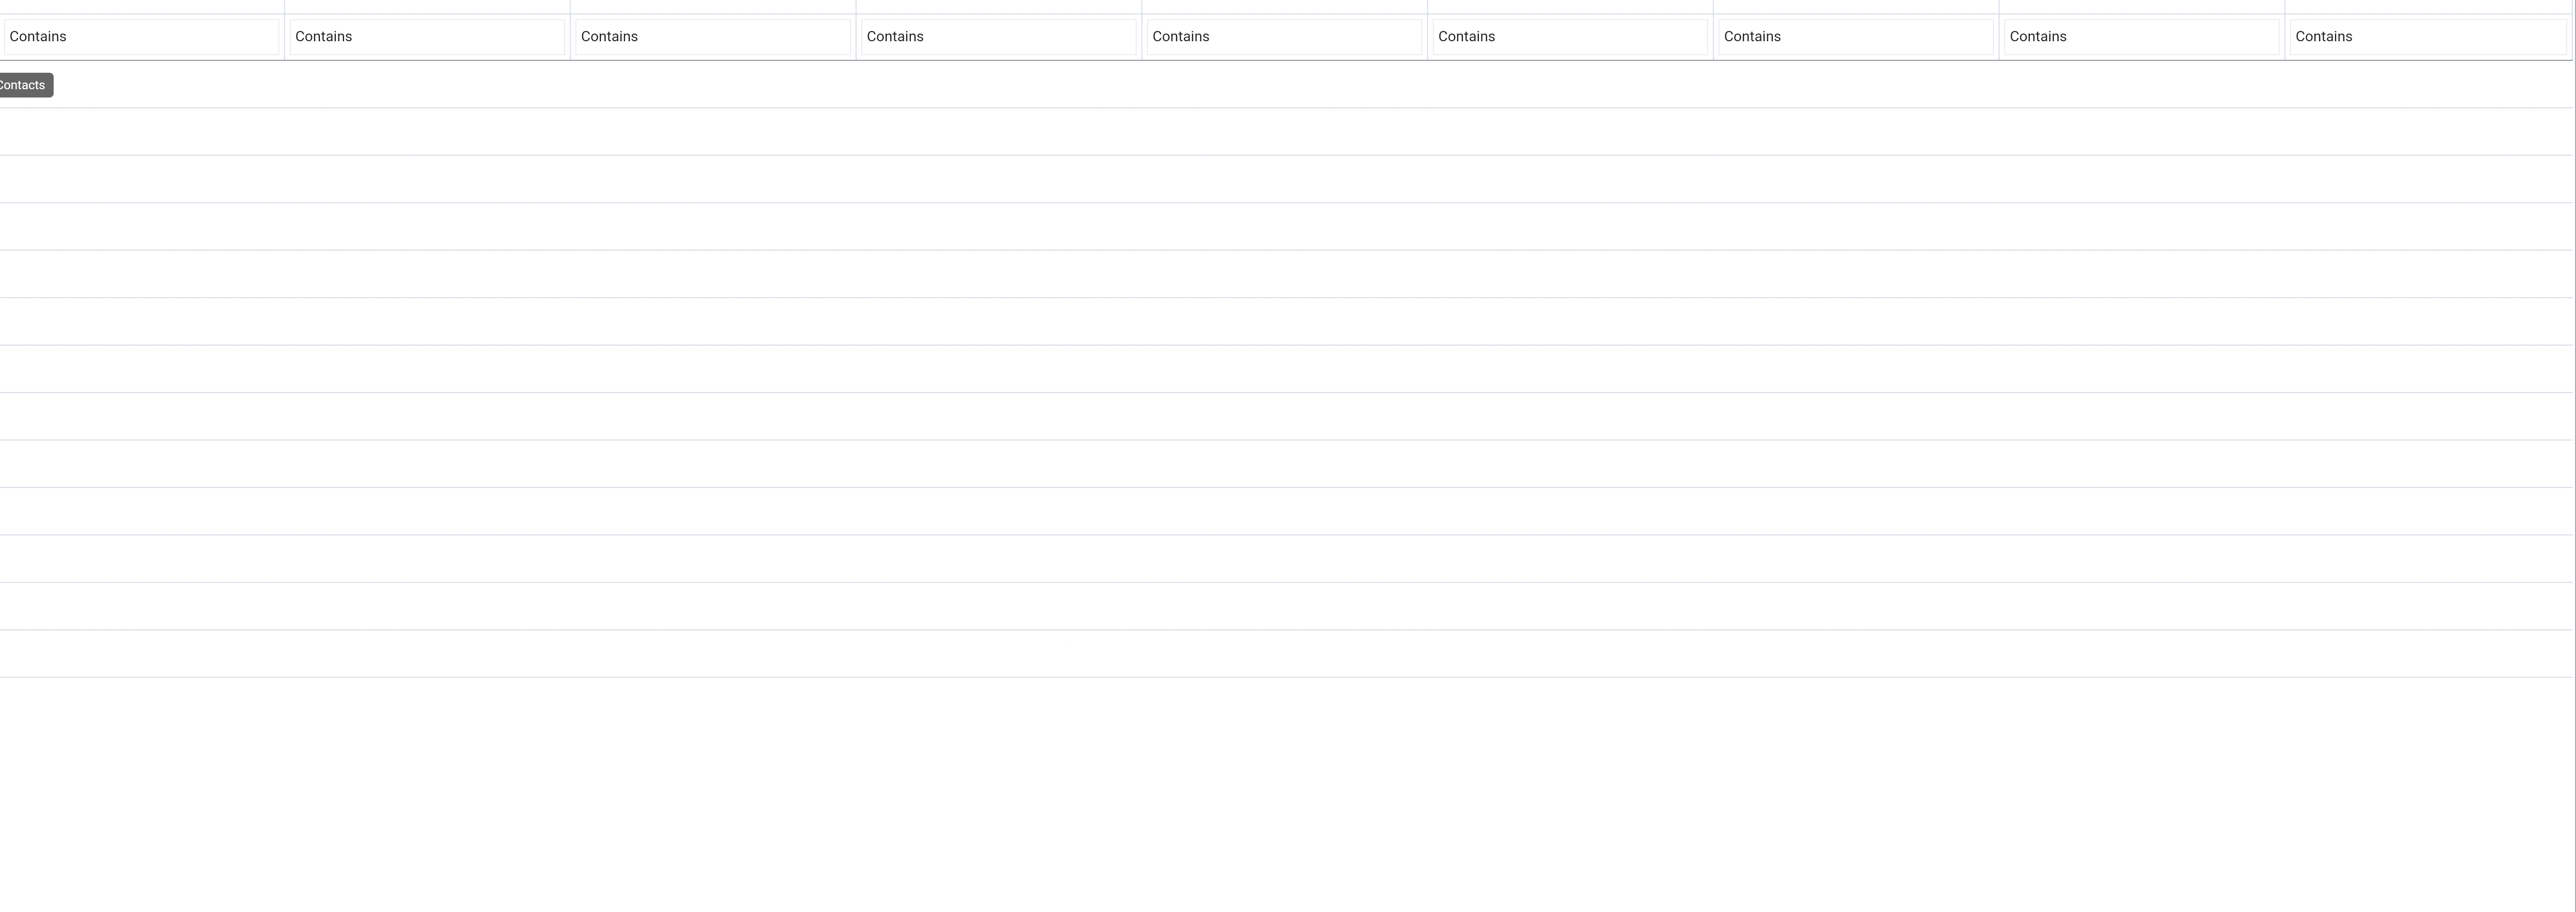The width and height of the screenshot is (2576, 912).
Task: Click the fifth column's Contains filter box
Action: pyautogui.click(x=1283, y=36)
